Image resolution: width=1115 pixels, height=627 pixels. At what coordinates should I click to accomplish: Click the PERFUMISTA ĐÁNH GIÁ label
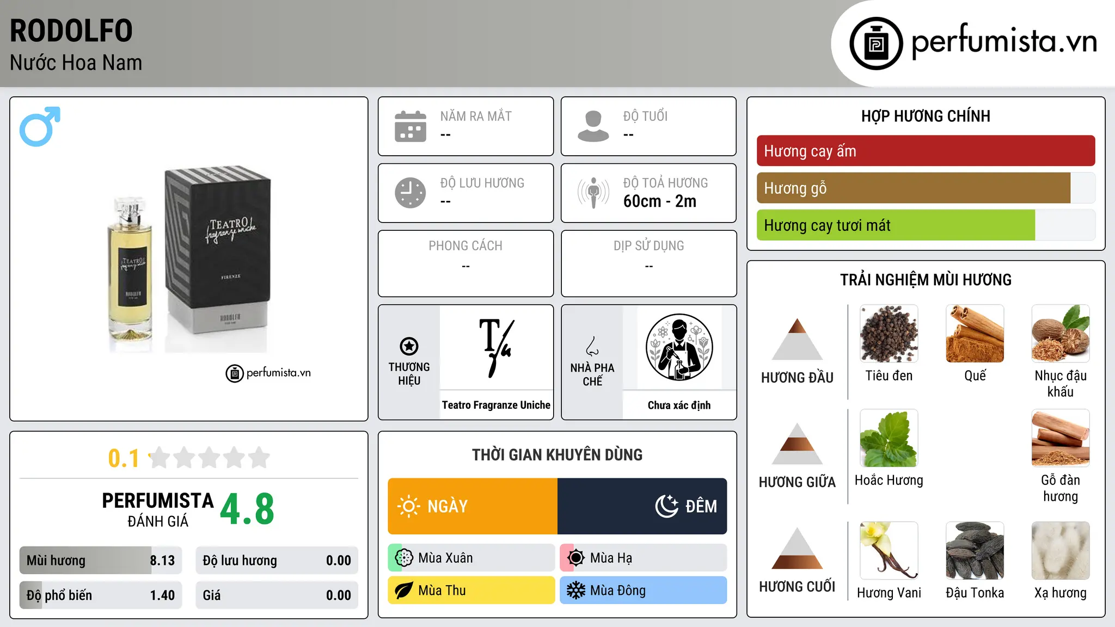point(158,509)
